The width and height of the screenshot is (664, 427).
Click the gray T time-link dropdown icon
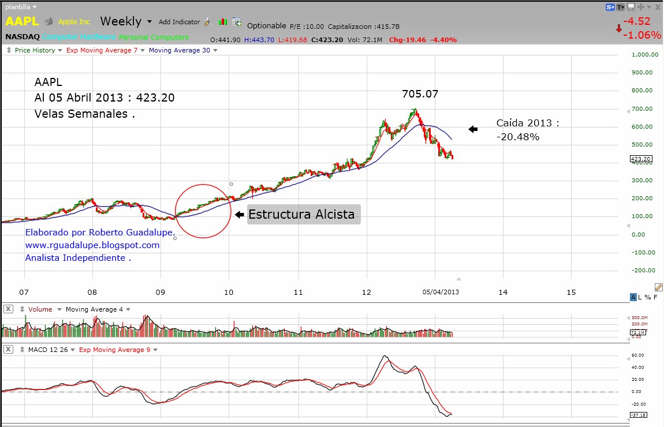tap(620, 7)
